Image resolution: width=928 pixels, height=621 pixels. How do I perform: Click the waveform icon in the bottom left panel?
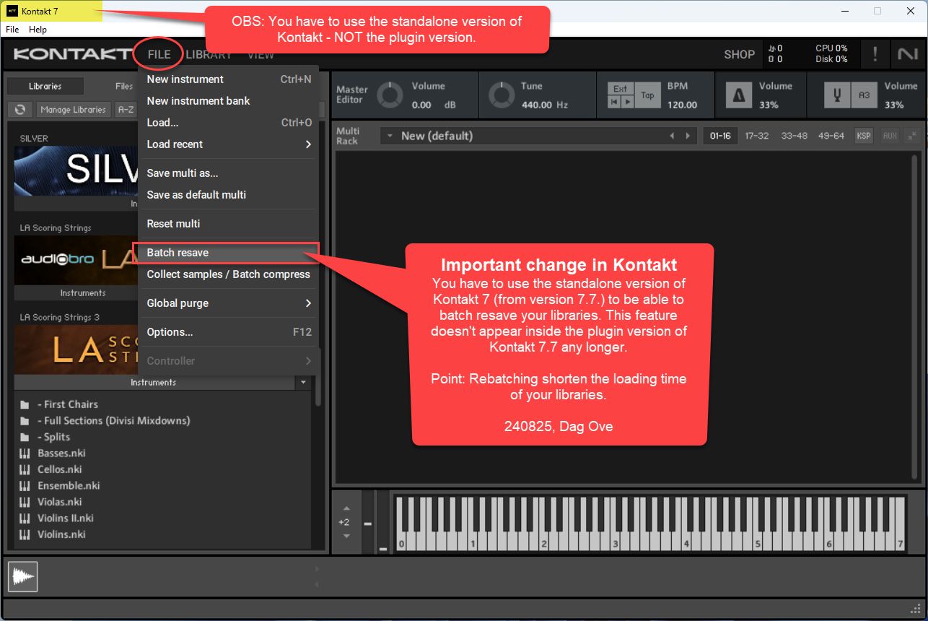click(22, 576)
